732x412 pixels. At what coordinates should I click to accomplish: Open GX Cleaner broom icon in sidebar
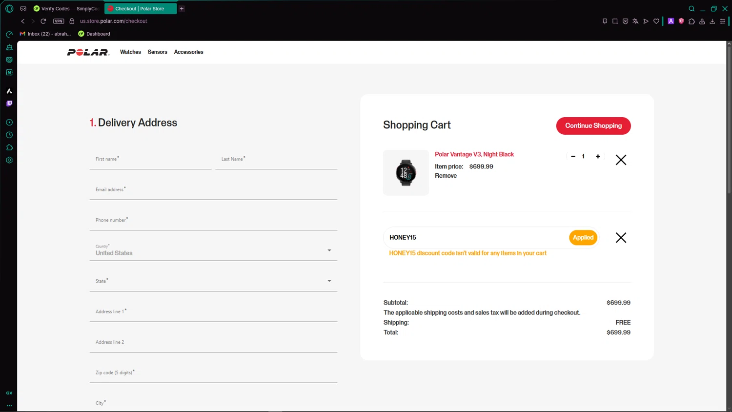point(9,47)
